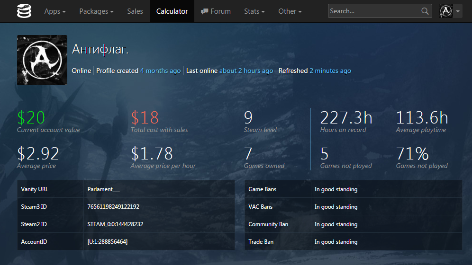Image resolution: width=472 pixels, height=265 pixels.
Task: Click the search magnifier icon
Action: 425,11
